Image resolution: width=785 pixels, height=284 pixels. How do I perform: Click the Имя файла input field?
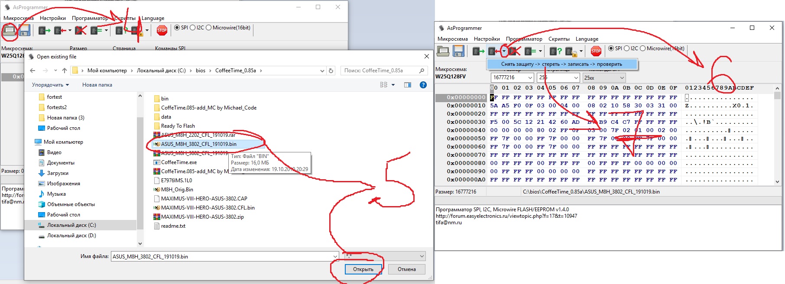point(221,256)
